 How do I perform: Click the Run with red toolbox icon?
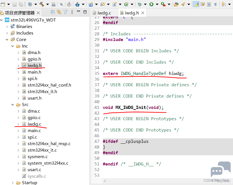[x=163, y=4]
